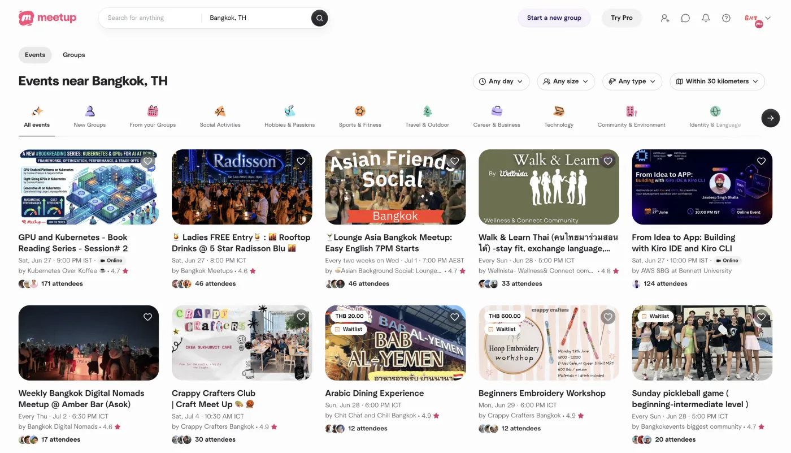Viewport: 791px width, 453px height.
Task: Select the Technology category icon
Action: pyautogui.click(x=559, y=111)
